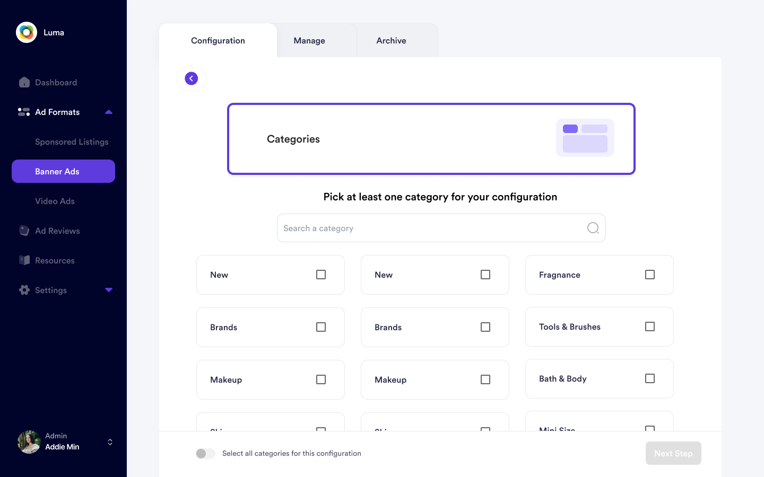Expand the Settings submenu
Image resolution: width=764 pixels, height=477 pixels.
point(108,290)
